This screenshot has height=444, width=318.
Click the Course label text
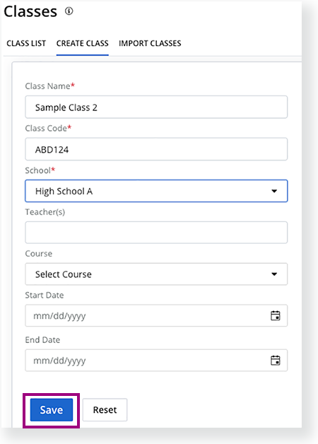39,253
